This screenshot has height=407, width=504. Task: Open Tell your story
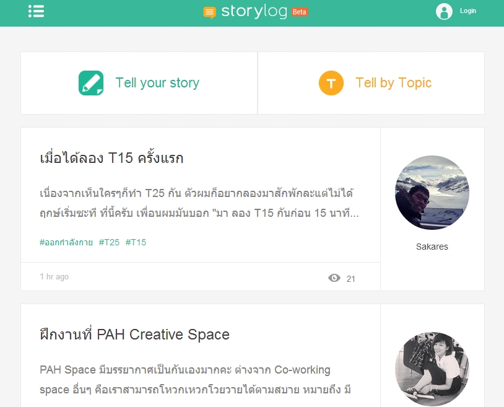pos(157,83)
